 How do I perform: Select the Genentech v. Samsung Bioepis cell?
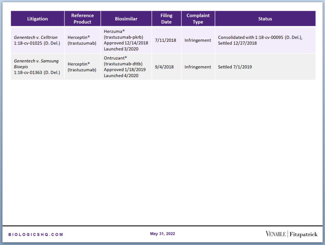pyautogui.click(x=37, y=67)
